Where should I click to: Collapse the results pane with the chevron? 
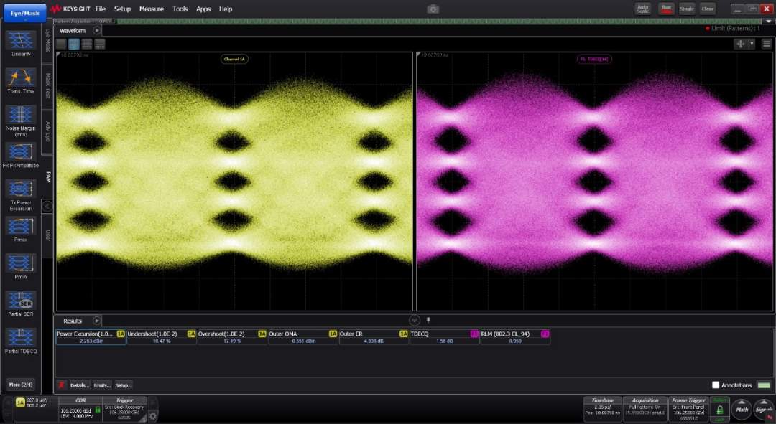coord(415,320)
